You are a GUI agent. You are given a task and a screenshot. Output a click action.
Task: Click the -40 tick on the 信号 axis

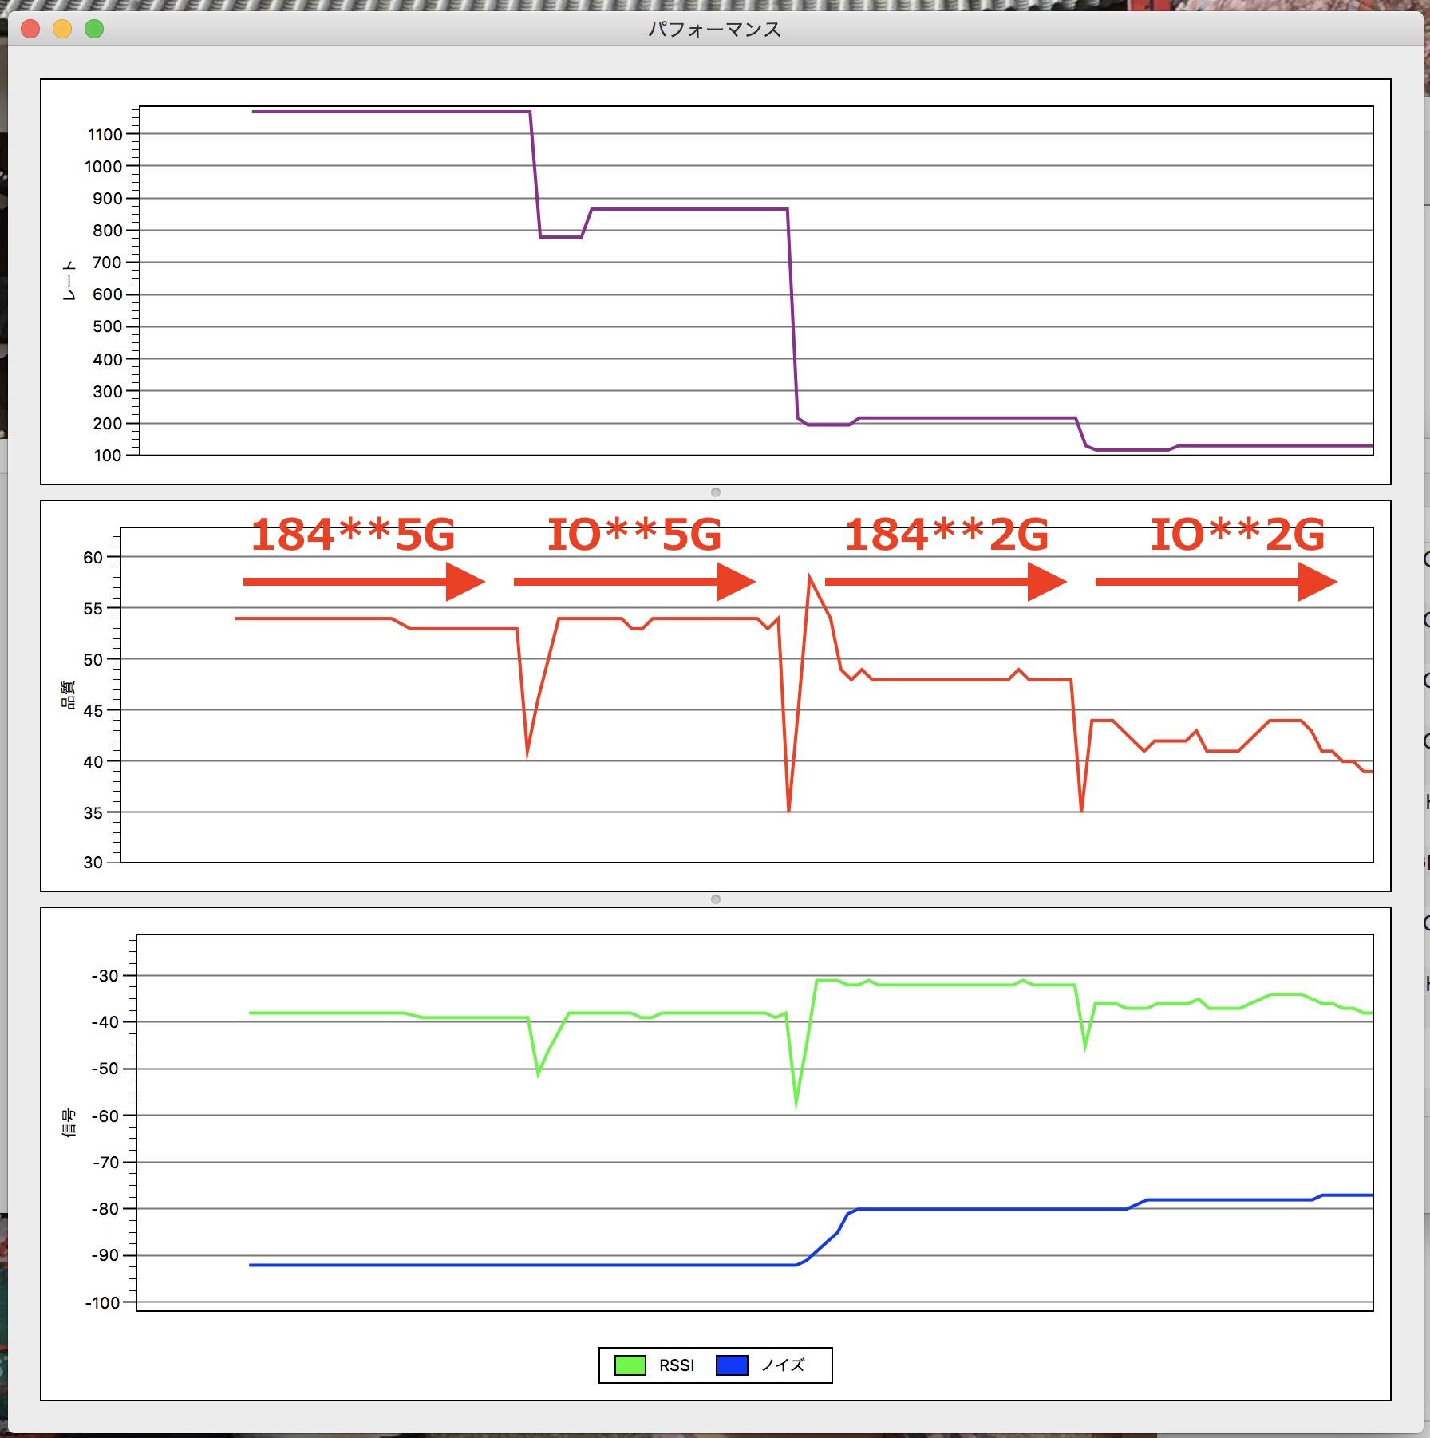105,1022
